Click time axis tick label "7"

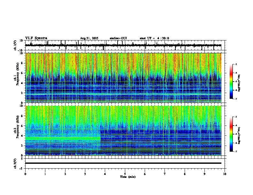[165, 174]
